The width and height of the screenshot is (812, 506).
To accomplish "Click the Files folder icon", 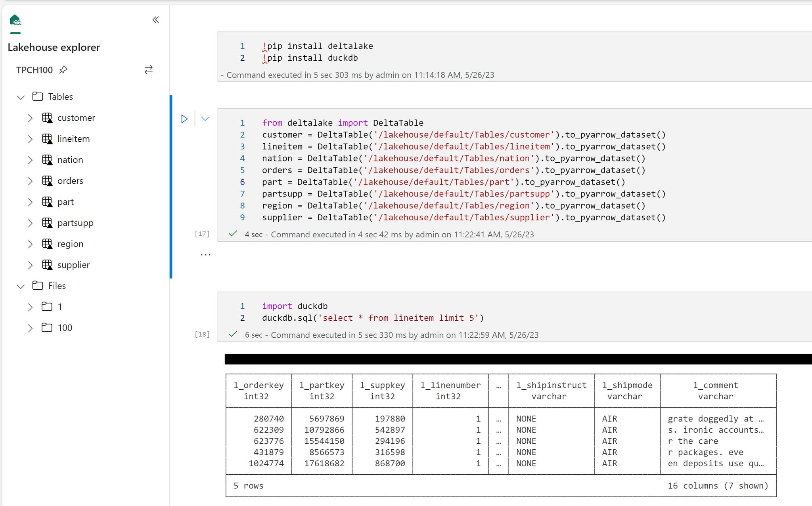I will [38, 286].
